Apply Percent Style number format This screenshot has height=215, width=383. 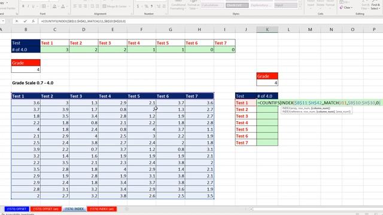click(x=146, y=6)
